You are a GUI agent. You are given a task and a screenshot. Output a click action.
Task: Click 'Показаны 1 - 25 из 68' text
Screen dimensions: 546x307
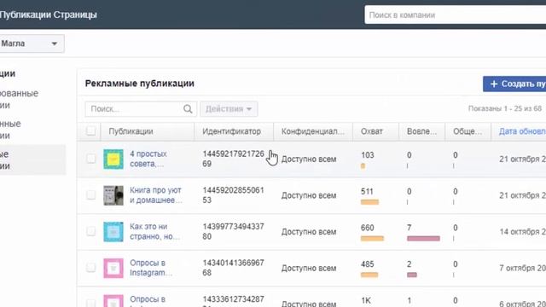pos(505,108)
